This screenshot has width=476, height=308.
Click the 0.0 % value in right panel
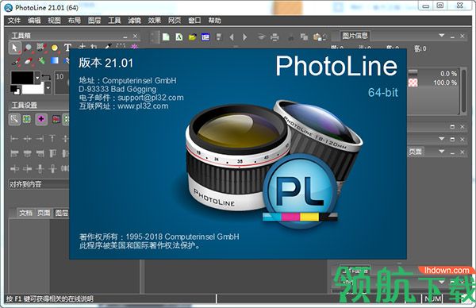[448, 74]
